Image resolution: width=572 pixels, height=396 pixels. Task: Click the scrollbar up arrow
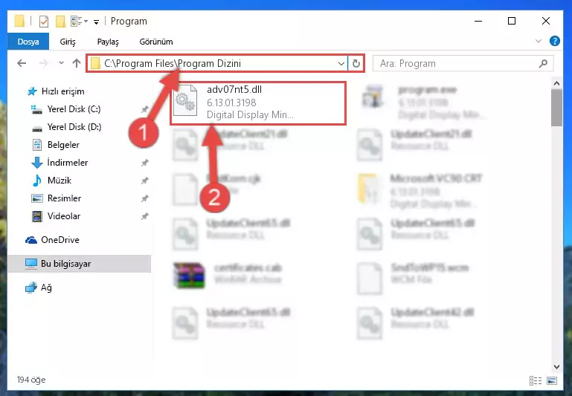(x=556, y=83)
